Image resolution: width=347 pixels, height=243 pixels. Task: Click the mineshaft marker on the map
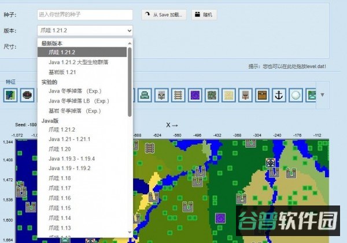pos(150,148)
